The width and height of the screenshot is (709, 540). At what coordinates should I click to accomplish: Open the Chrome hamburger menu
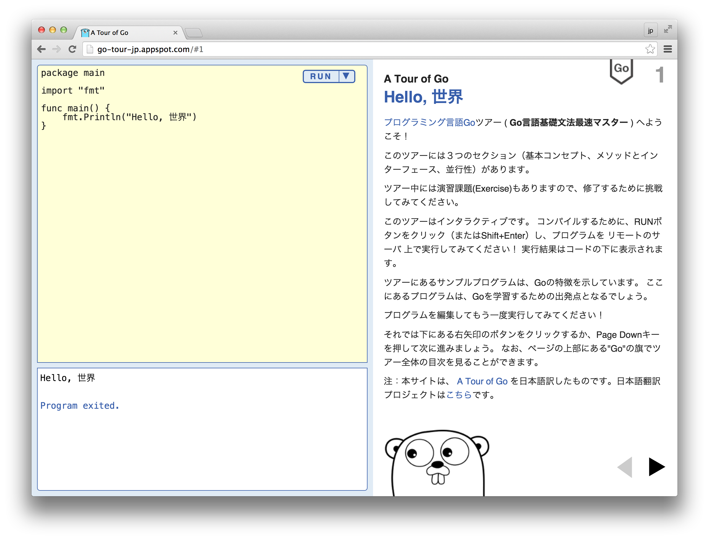tap(667, 49)
